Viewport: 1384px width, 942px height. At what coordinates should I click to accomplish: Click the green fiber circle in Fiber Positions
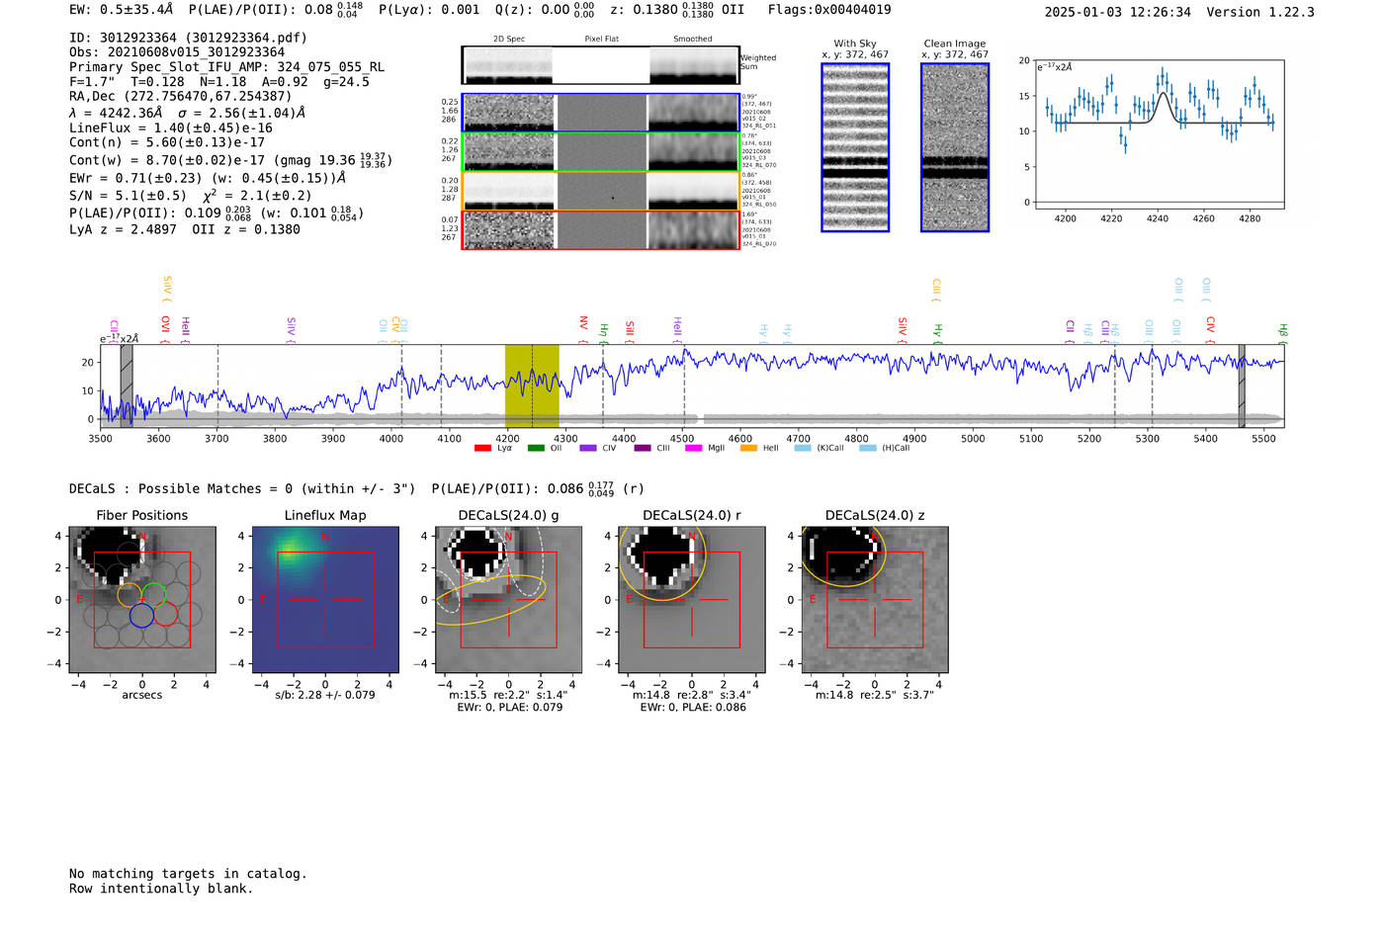click(x=153, y=595)
